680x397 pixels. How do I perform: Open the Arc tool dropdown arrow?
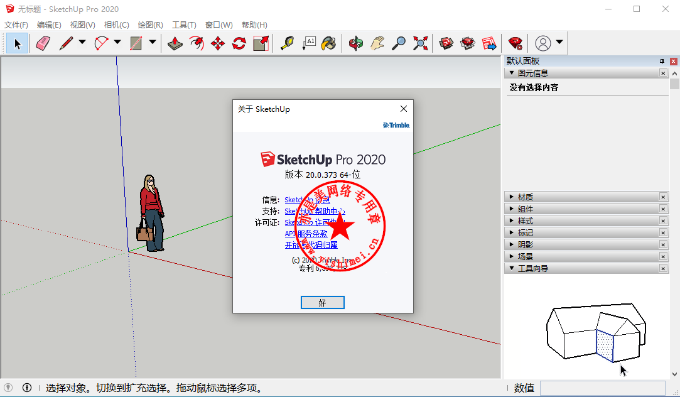tap(117, 42)
